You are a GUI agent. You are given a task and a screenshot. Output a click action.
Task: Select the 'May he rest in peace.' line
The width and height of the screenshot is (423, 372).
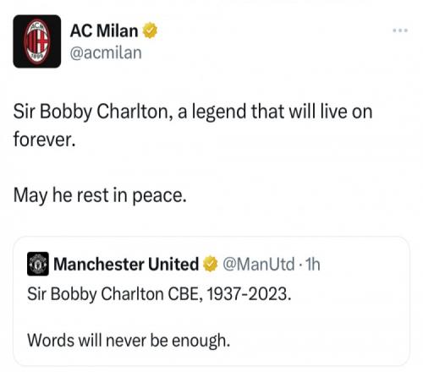(x=100, y=195)
